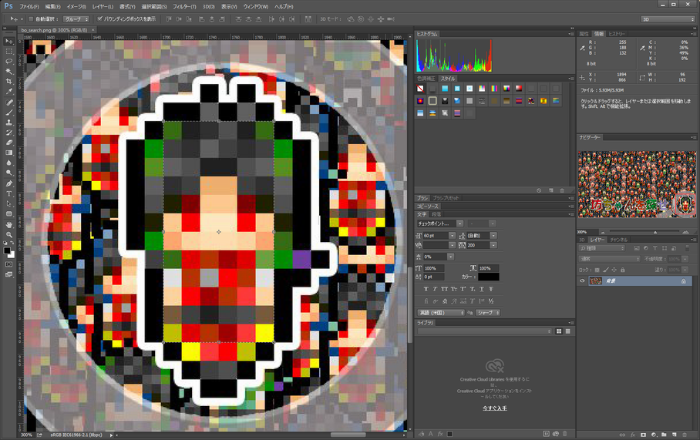
Task: Open the ウィンドウ(W) menu
Action: click(x=256, y=7)
